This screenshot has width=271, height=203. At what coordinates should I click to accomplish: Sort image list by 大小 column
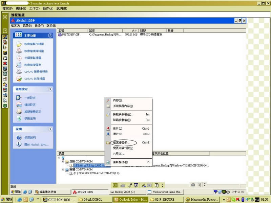[131, 30]
